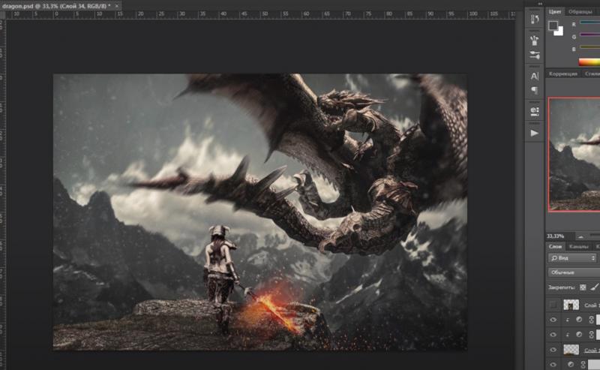Click the zoom-out mountain icon in Navigator

[x=580, y=236]
